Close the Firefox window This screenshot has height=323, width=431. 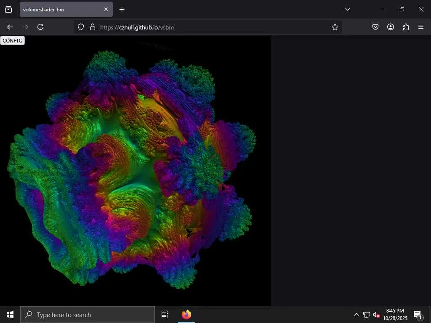(x=421, y=9)
